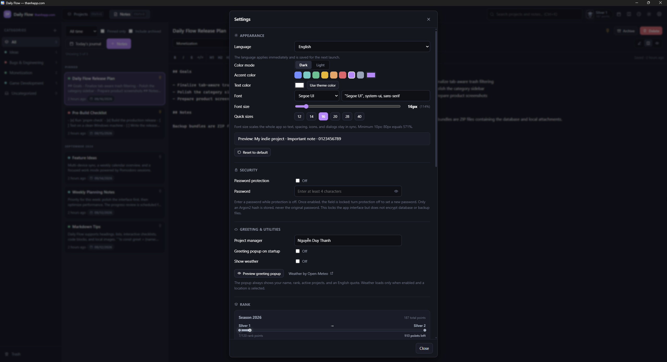667x362 pixels.
Task: Close Settings dialog with X icon
Action: 429,19
